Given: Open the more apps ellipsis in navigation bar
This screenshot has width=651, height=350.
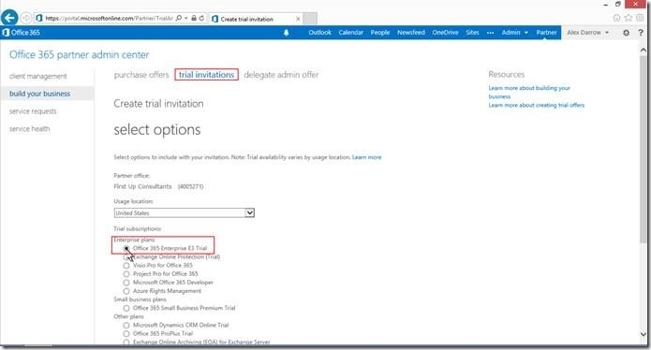Looking at the screenshot, I should pyautogui.click(x=490, y=33).
